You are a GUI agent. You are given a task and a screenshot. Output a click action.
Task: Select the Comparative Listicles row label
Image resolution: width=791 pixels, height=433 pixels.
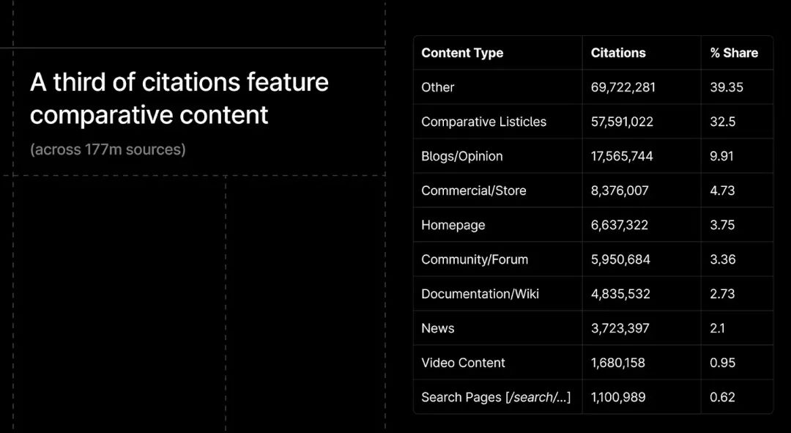click(484, 122)
